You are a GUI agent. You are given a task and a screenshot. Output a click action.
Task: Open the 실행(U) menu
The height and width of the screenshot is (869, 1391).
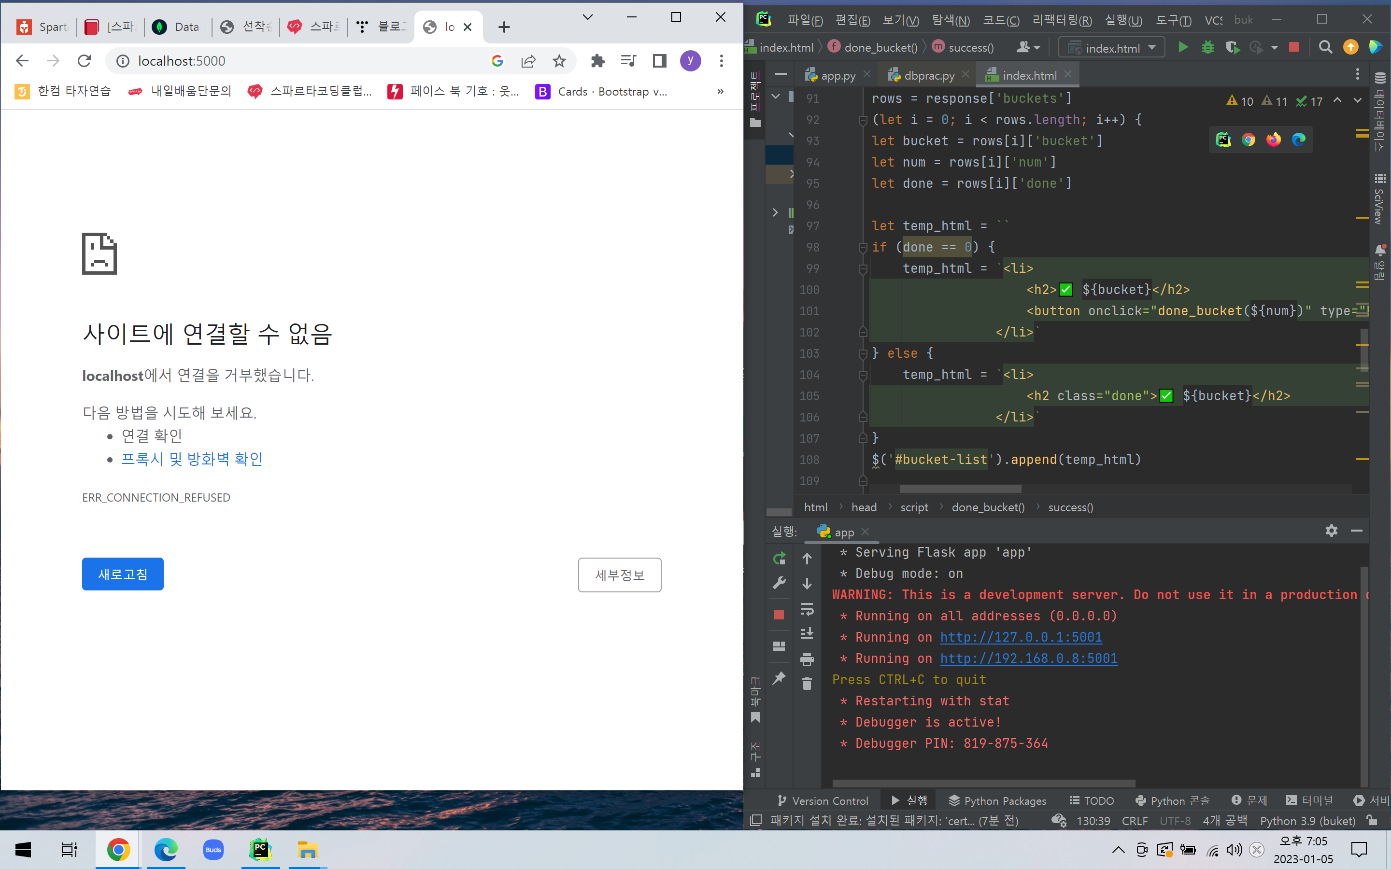pyautogui.click(x=1123, y=20)
